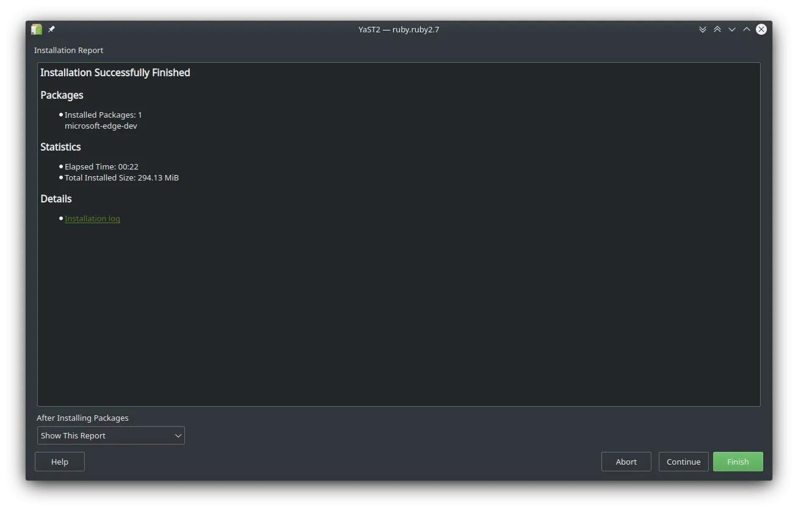Click the YaST window menu icon
The height and width of the screenshot is (511, 798).
[x=37, y=29]
